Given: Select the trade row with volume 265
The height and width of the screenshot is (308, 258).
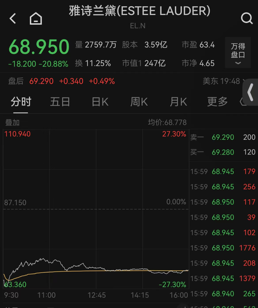Looking at the screenshot, I should pos(223,294).
